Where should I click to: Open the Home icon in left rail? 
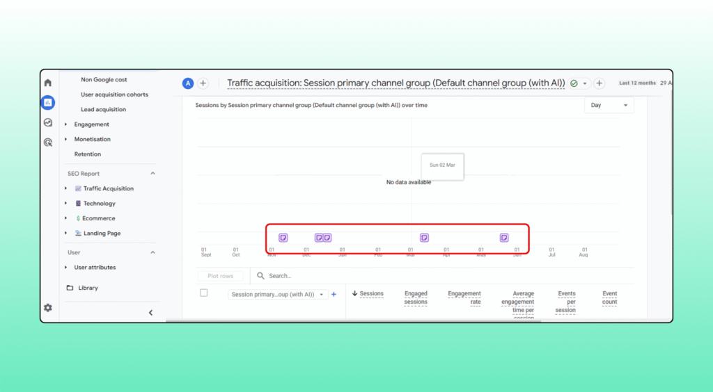pos(47,83)
